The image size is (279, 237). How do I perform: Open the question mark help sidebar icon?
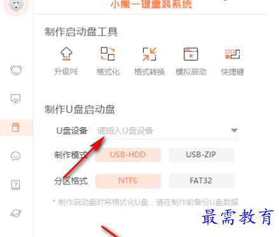click(16, 185)
